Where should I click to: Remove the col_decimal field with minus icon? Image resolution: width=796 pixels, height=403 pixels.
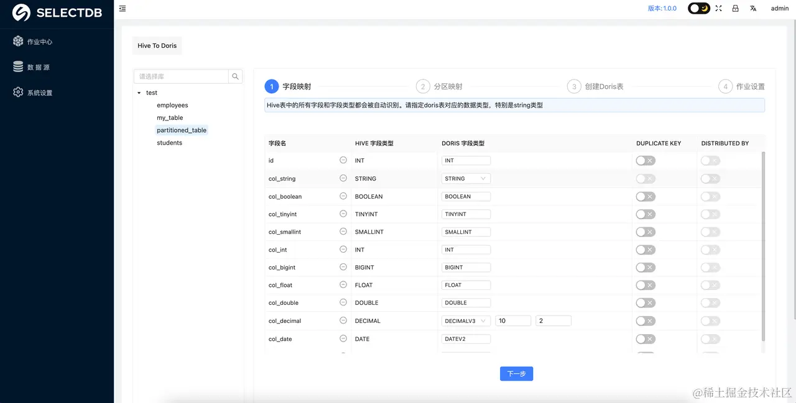tap(343, 320)
